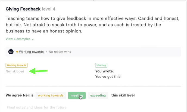Open the underlined Working towards status link

point(31,52)
